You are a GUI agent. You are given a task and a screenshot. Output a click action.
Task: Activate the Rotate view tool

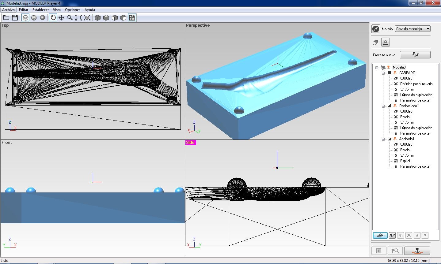point(53,18)
